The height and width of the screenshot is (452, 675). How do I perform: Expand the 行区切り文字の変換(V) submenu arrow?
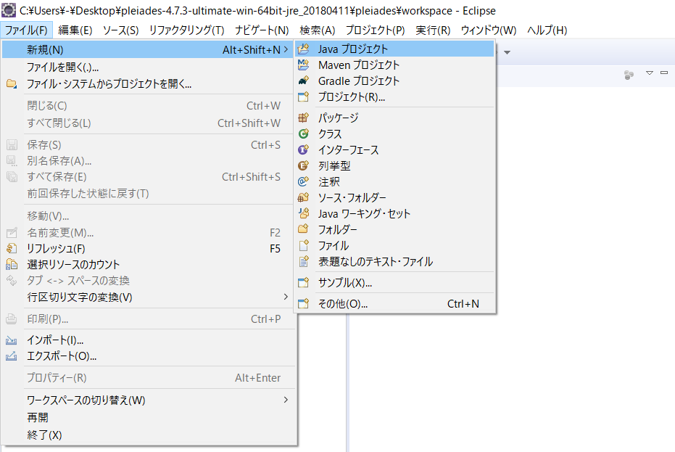286,297
